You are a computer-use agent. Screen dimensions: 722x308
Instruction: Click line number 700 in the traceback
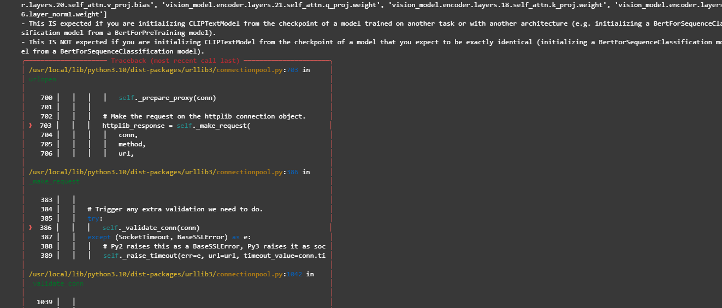[x=46, y=98]
